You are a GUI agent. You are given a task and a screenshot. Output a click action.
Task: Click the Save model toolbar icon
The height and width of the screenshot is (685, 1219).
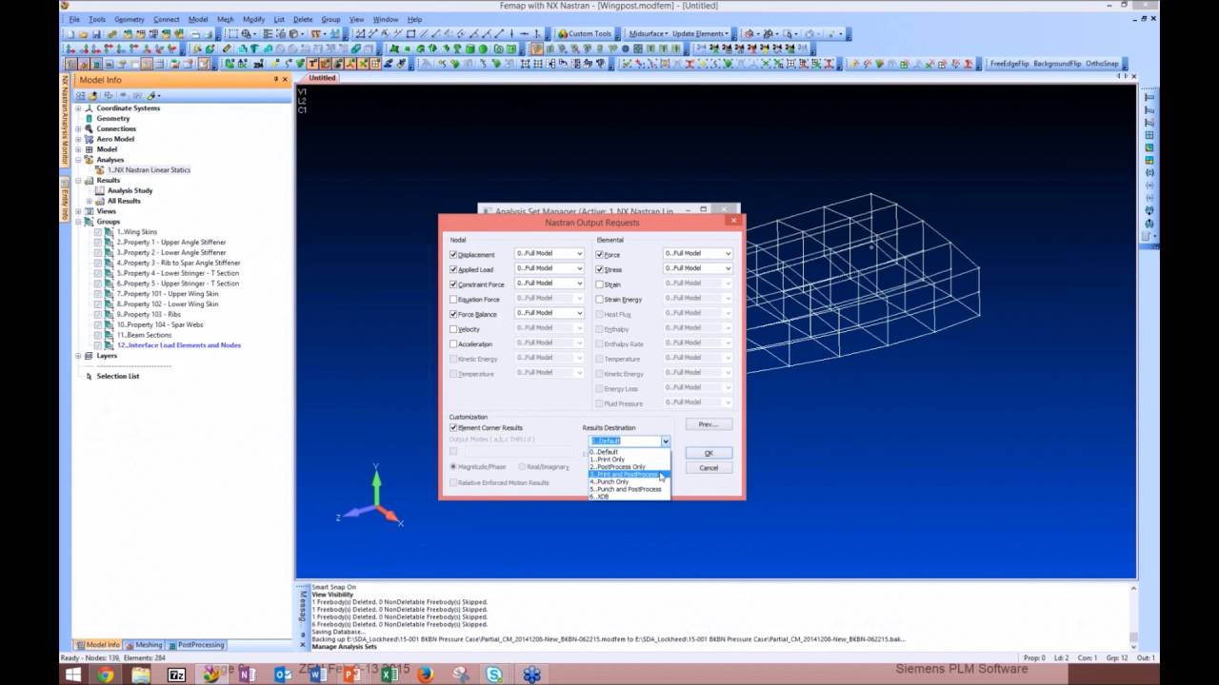95,34
